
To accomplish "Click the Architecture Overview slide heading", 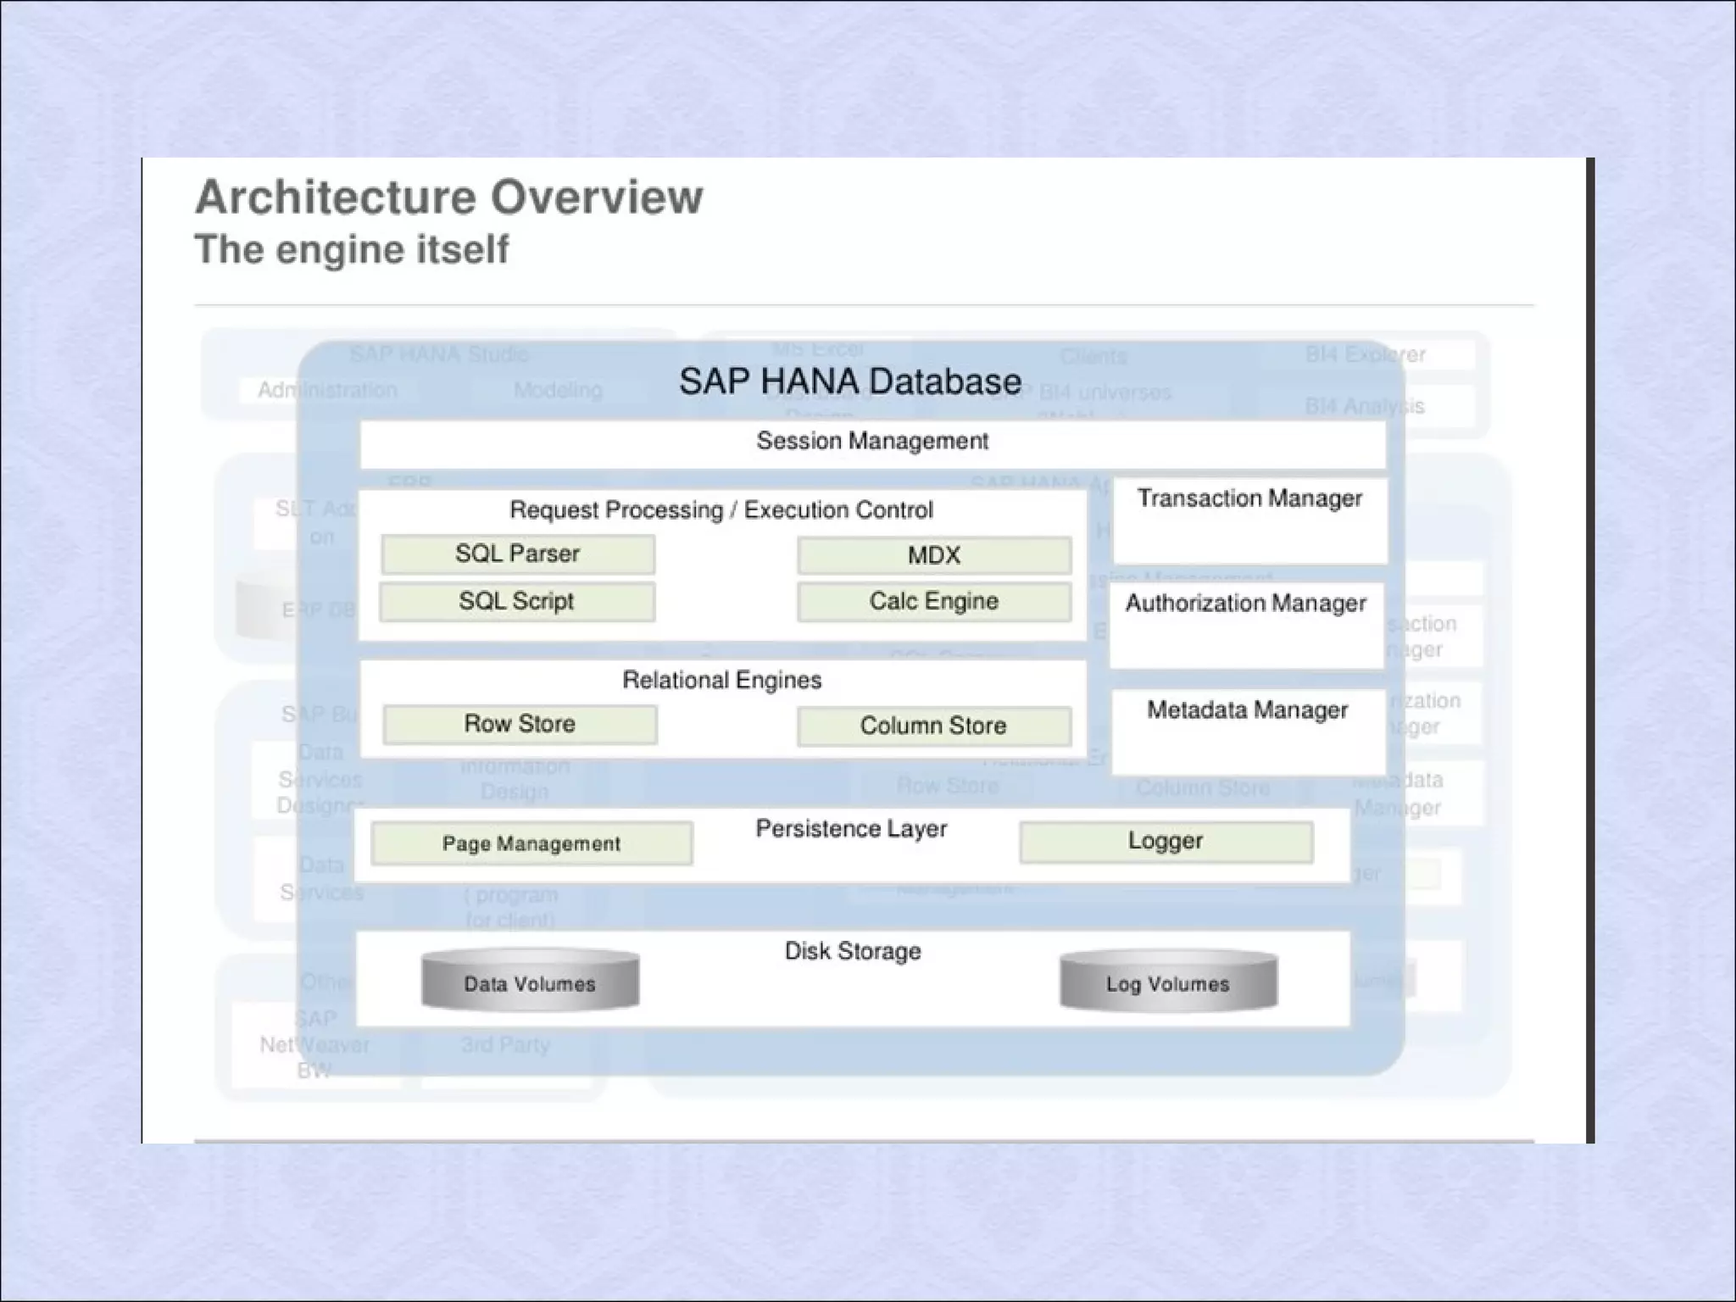I will tap(449, 198).
